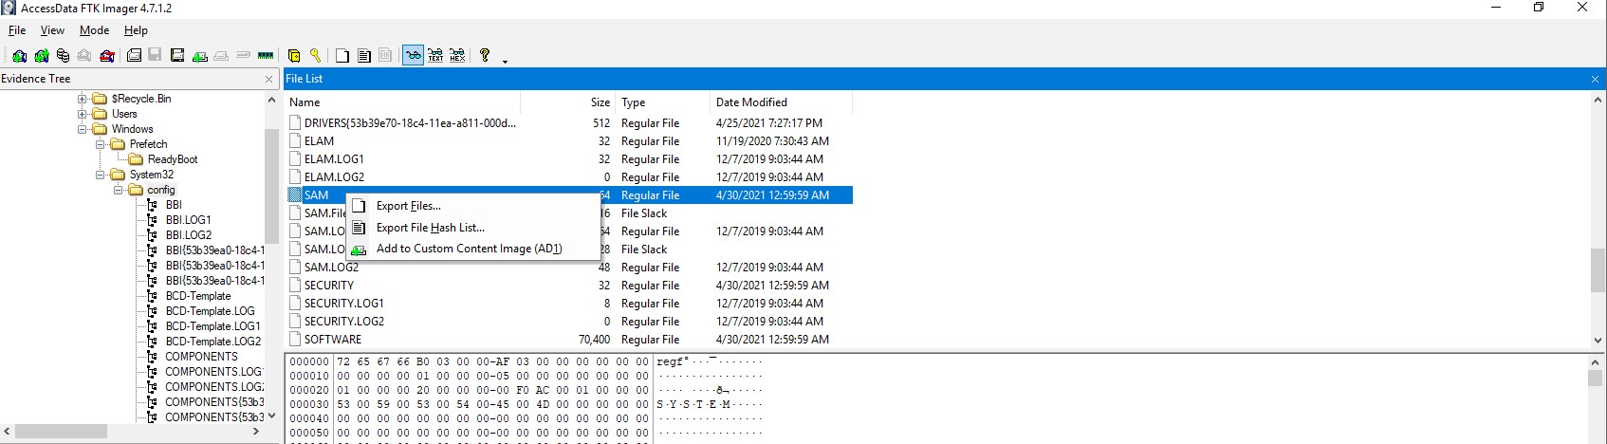1607x444 pixels.
Task: Switch viewer to Hex mode
Action: 457,56
